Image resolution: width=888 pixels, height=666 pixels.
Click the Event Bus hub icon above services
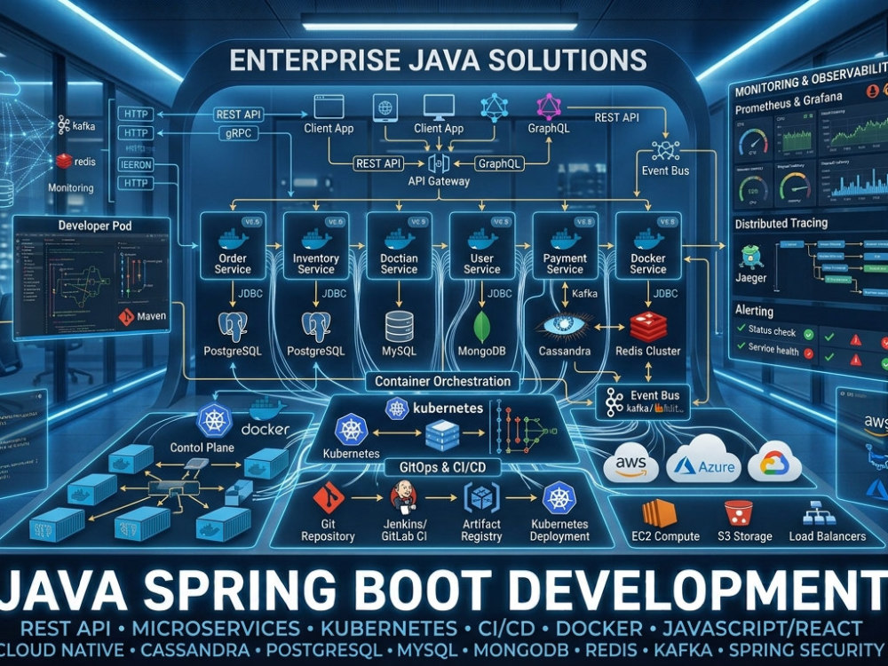point(665,151)
